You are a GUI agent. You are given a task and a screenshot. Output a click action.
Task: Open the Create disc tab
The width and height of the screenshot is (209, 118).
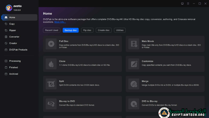(104, 30)
